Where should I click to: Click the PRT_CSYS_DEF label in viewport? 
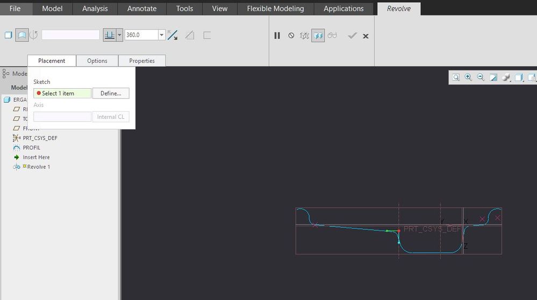pos(433,229)
